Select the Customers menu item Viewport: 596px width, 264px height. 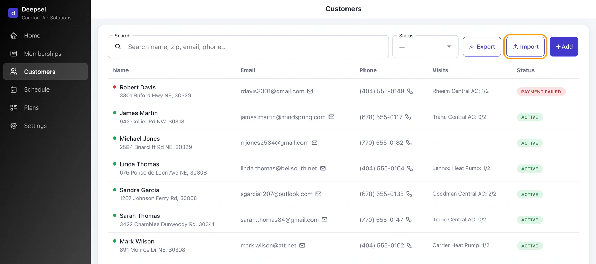tap(45, 72)
